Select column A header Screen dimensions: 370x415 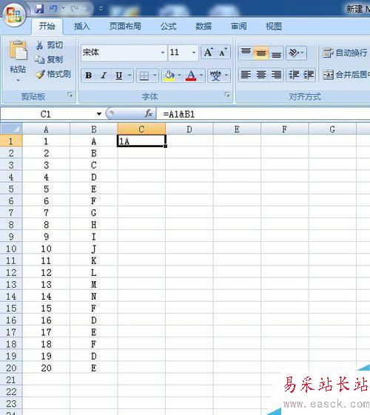click(47, 129)
